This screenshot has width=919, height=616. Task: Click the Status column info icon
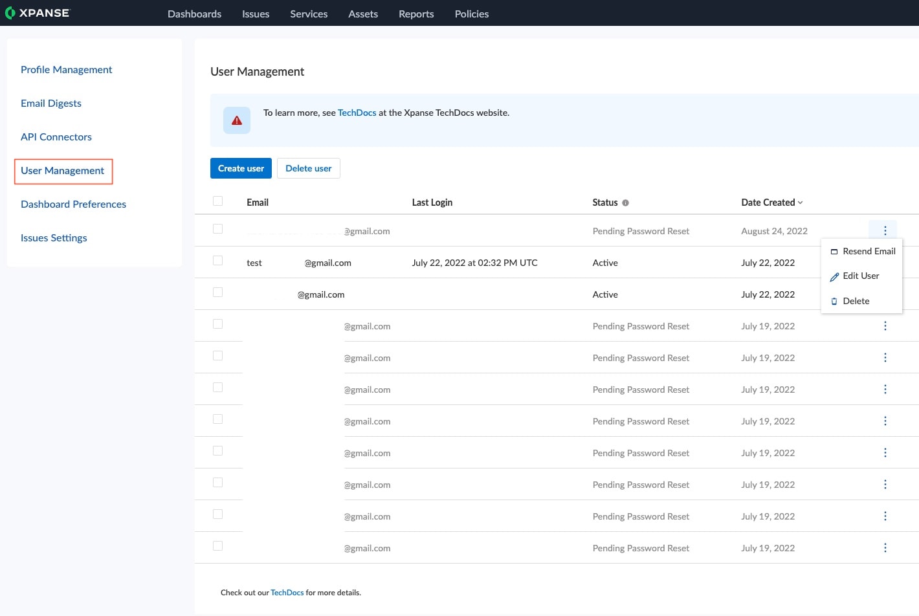(625, 203)
